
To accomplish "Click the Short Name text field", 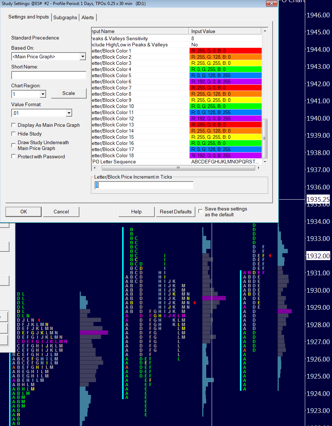I will [49, 75].
